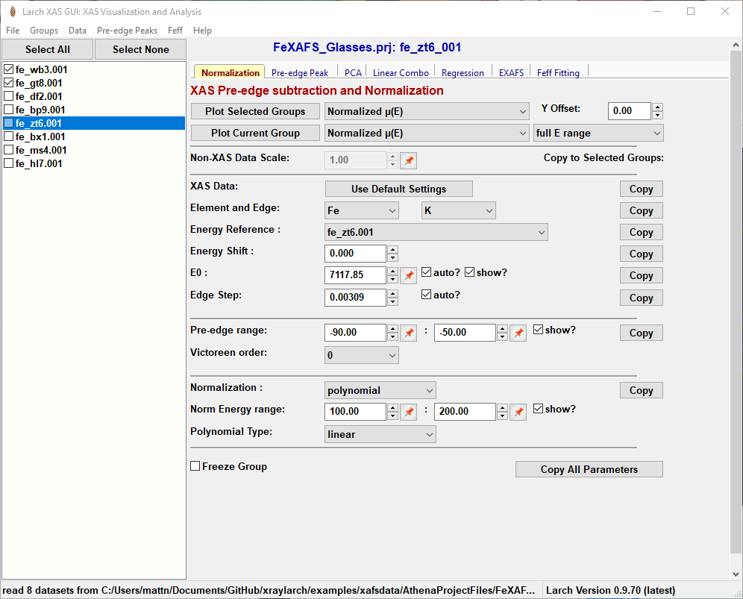Check the fe_df2.001 group checkbox
Image resolution: width=743 pixels, height=599 pixels.
click(9, 96)
